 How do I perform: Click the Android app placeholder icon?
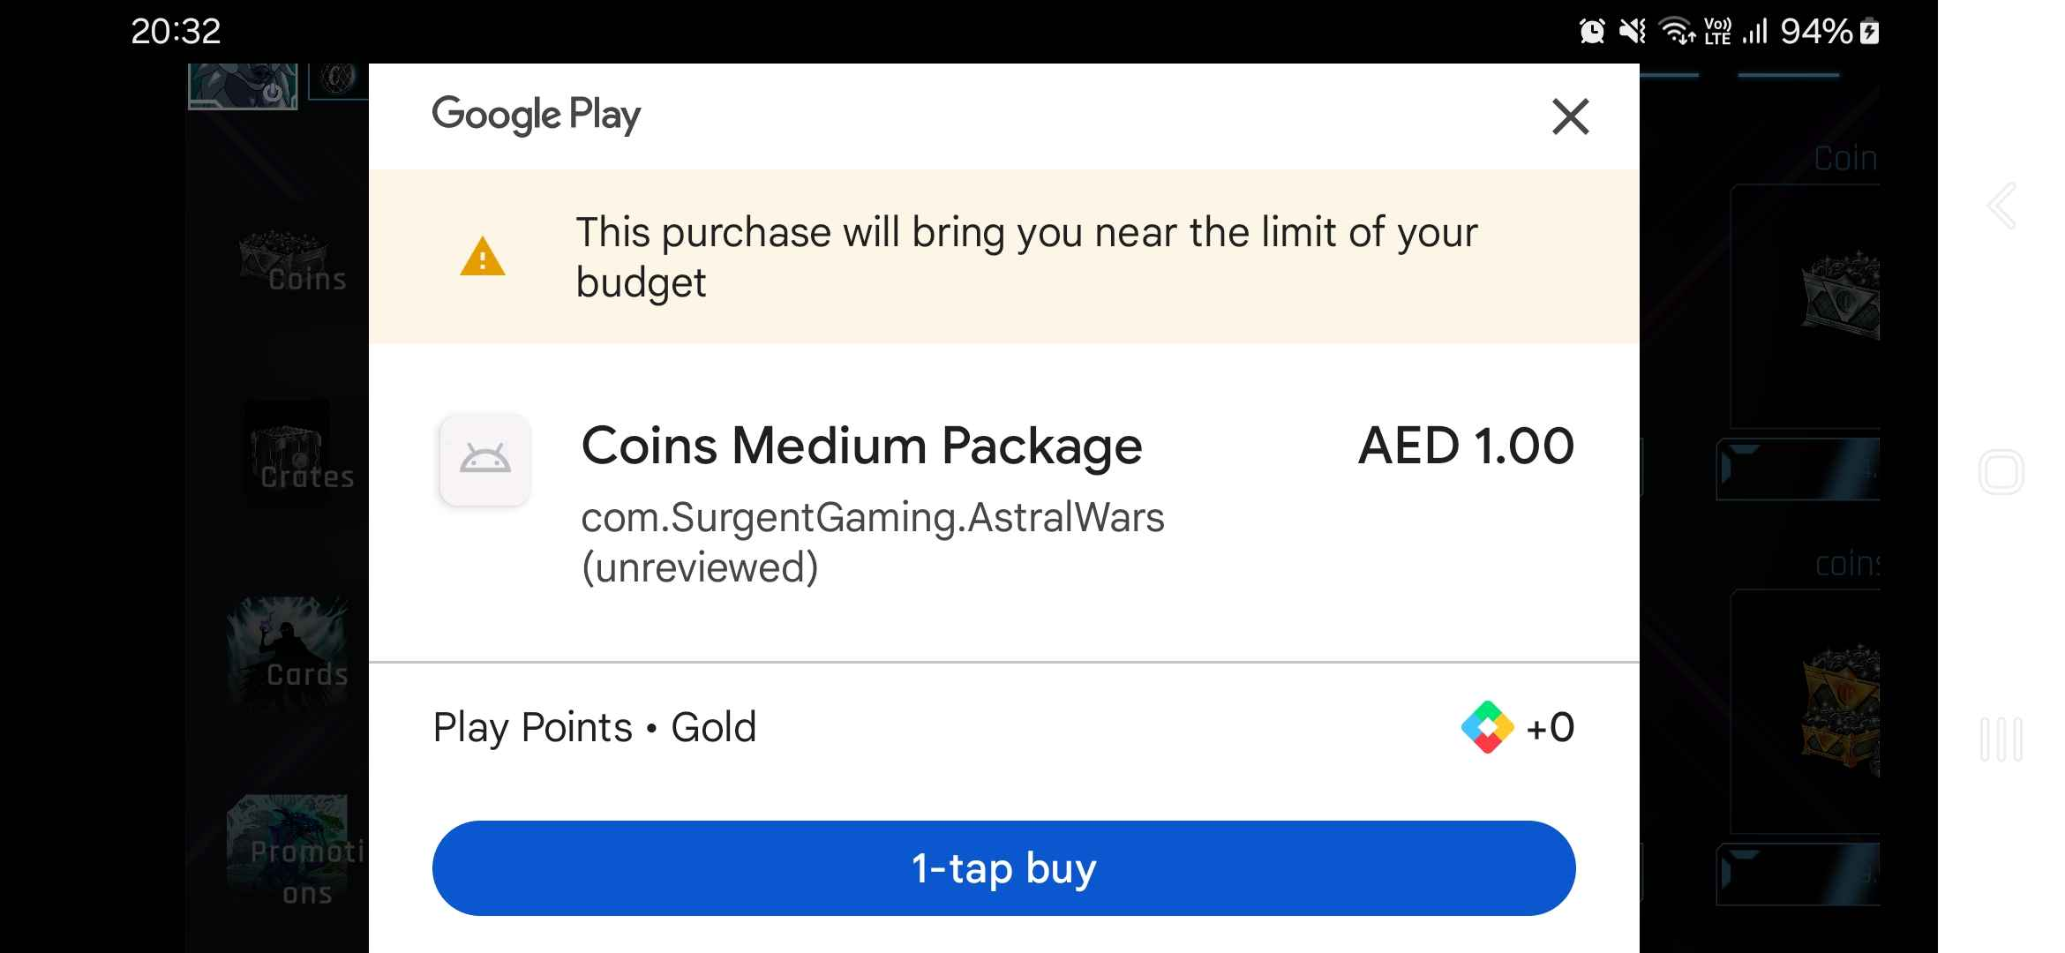coord(484,460)
